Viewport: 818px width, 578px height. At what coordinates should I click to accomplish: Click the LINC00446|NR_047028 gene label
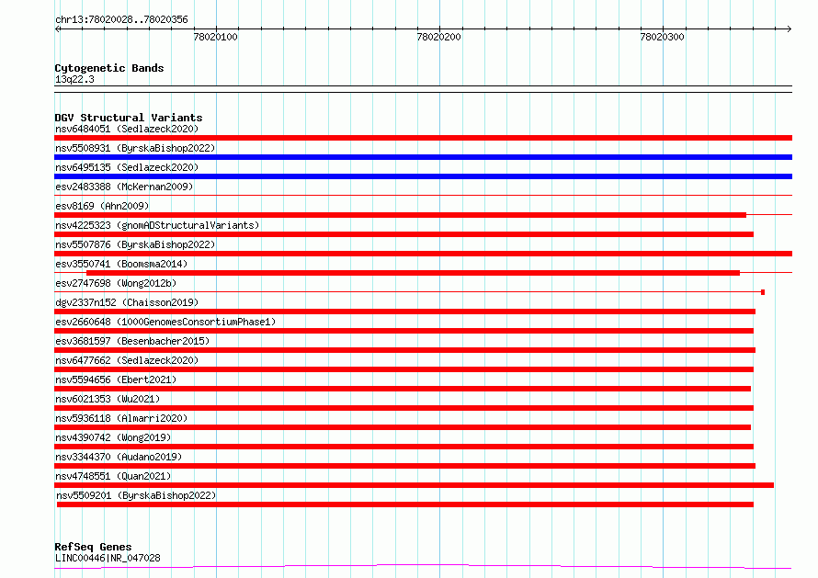[108, 558]
